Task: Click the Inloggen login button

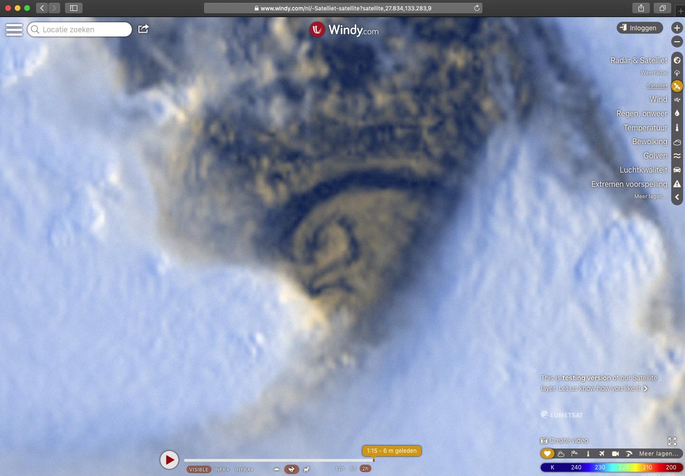Action: point(640,27)
